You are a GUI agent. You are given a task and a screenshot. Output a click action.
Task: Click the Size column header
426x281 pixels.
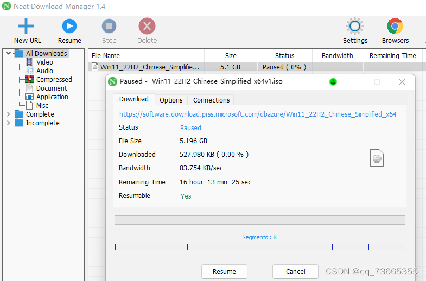click(231, 56)
